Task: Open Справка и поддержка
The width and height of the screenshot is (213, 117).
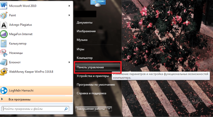Action: 91,93
